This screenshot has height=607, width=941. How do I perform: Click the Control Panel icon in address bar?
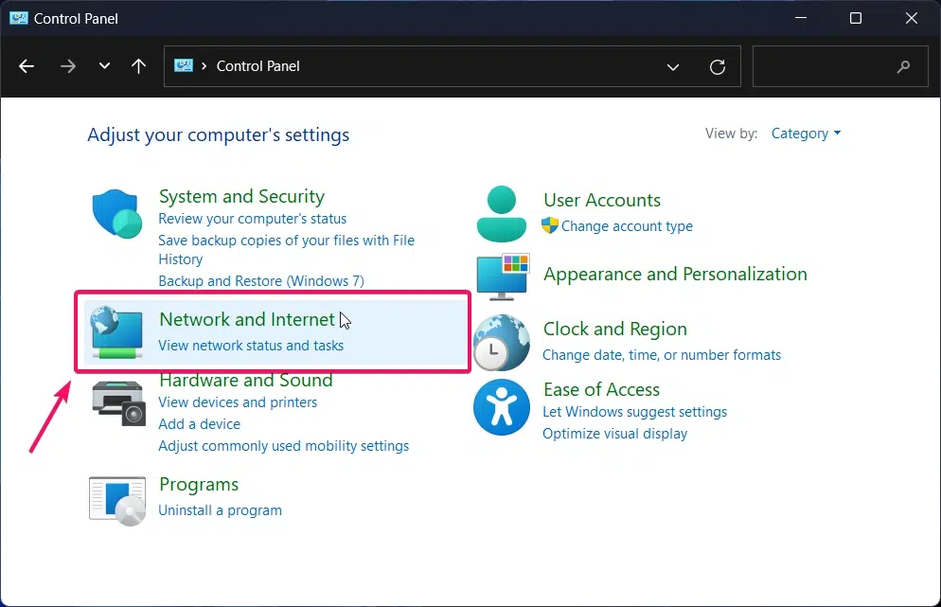pyautogui.click(x=184, y=65)
